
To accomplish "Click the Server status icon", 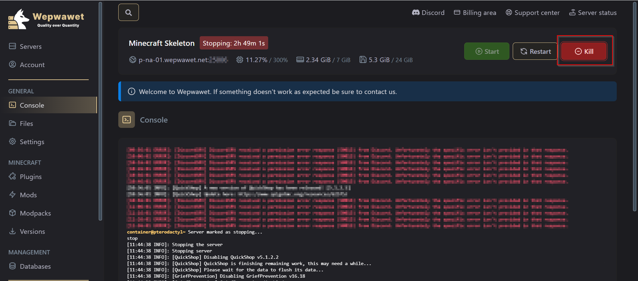I will pyautogui.click(x=572, y=13).
